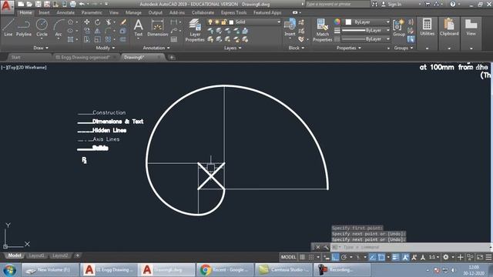Open the Solid layer dropdown
The width and height of the screenshot is (493, 277).
pyautogui.click(x=243, y=22)
